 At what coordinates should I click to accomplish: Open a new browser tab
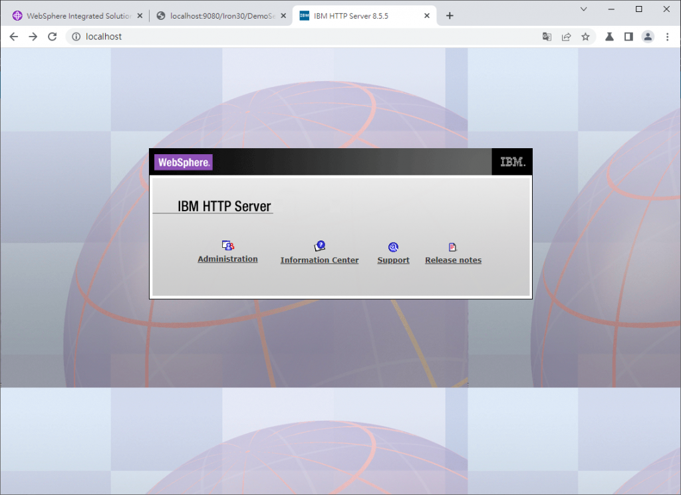pyautogui.click(x=450, y=16)
